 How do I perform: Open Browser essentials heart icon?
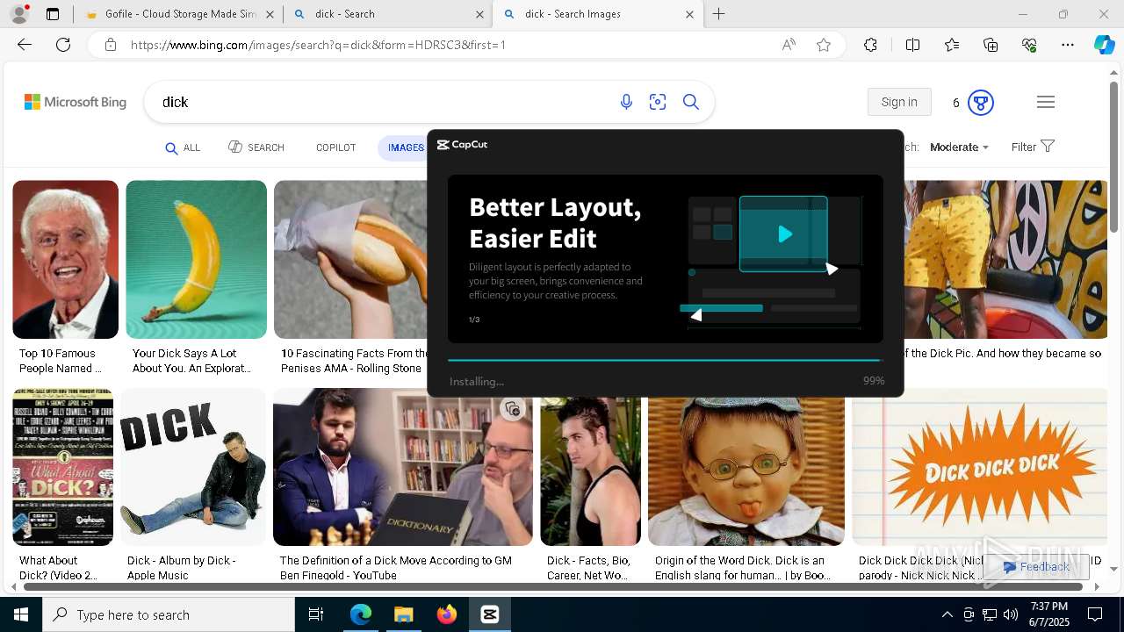[1029, 45]
